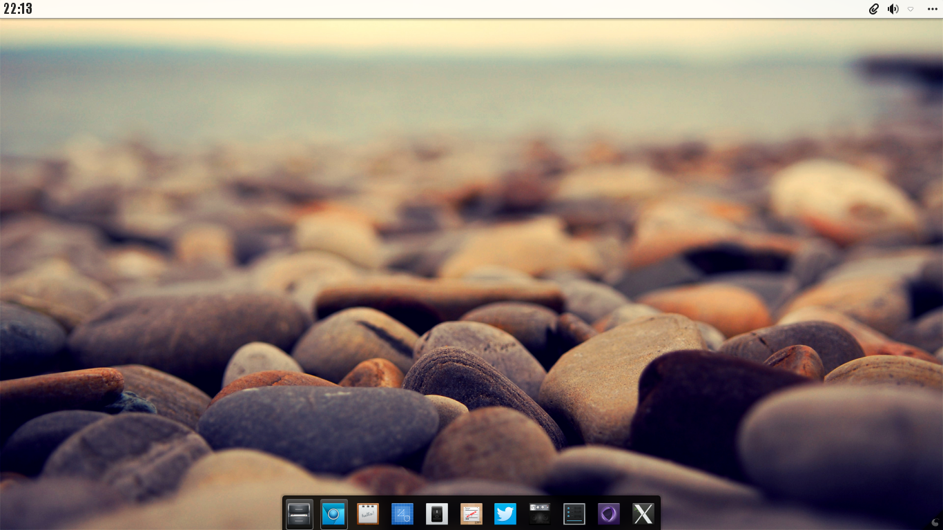Click the moon icon in bottom-right corner
The image size is (943, 530).
(x=935, y=522)
